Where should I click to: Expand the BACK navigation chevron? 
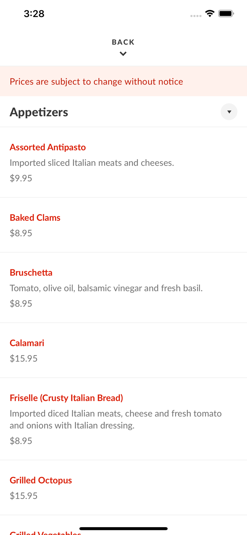[123, 53]
